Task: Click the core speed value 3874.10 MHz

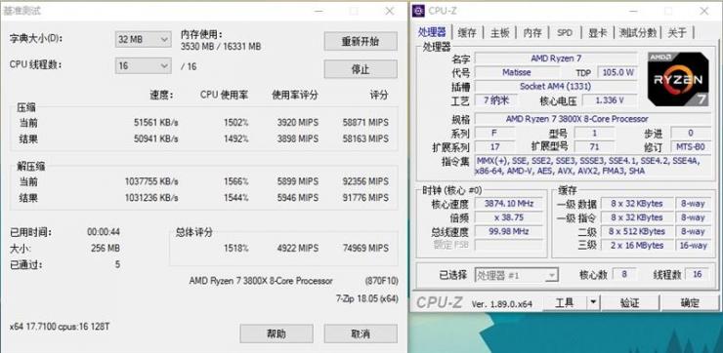Action: pyautogui.click(x=509, y=204)
